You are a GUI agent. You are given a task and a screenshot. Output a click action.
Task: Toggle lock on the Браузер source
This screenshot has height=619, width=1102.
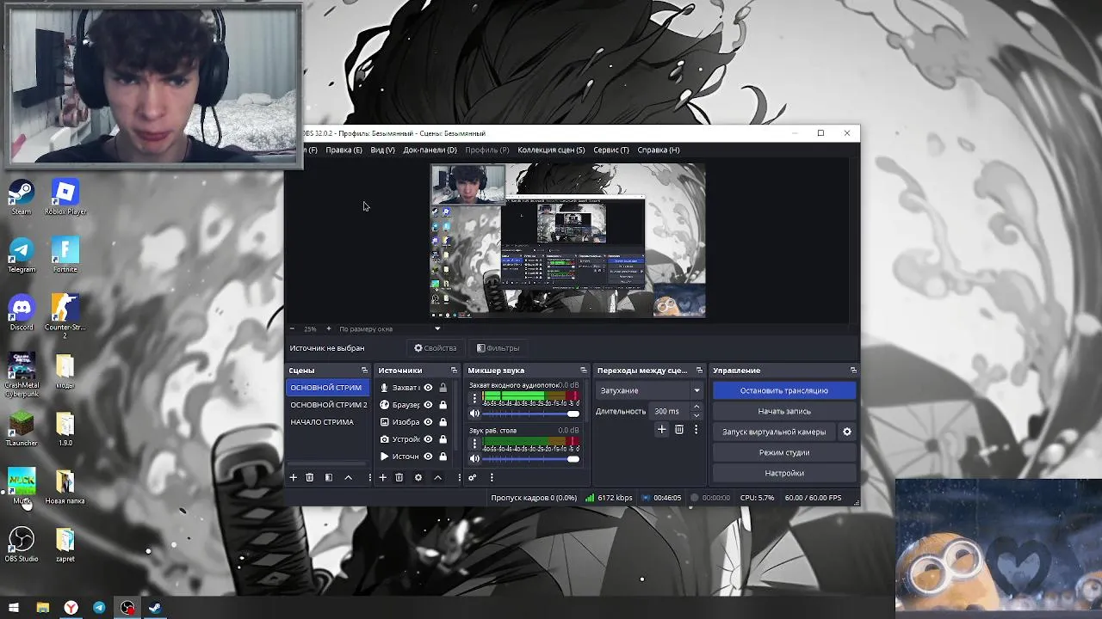[x=443, y=405]
